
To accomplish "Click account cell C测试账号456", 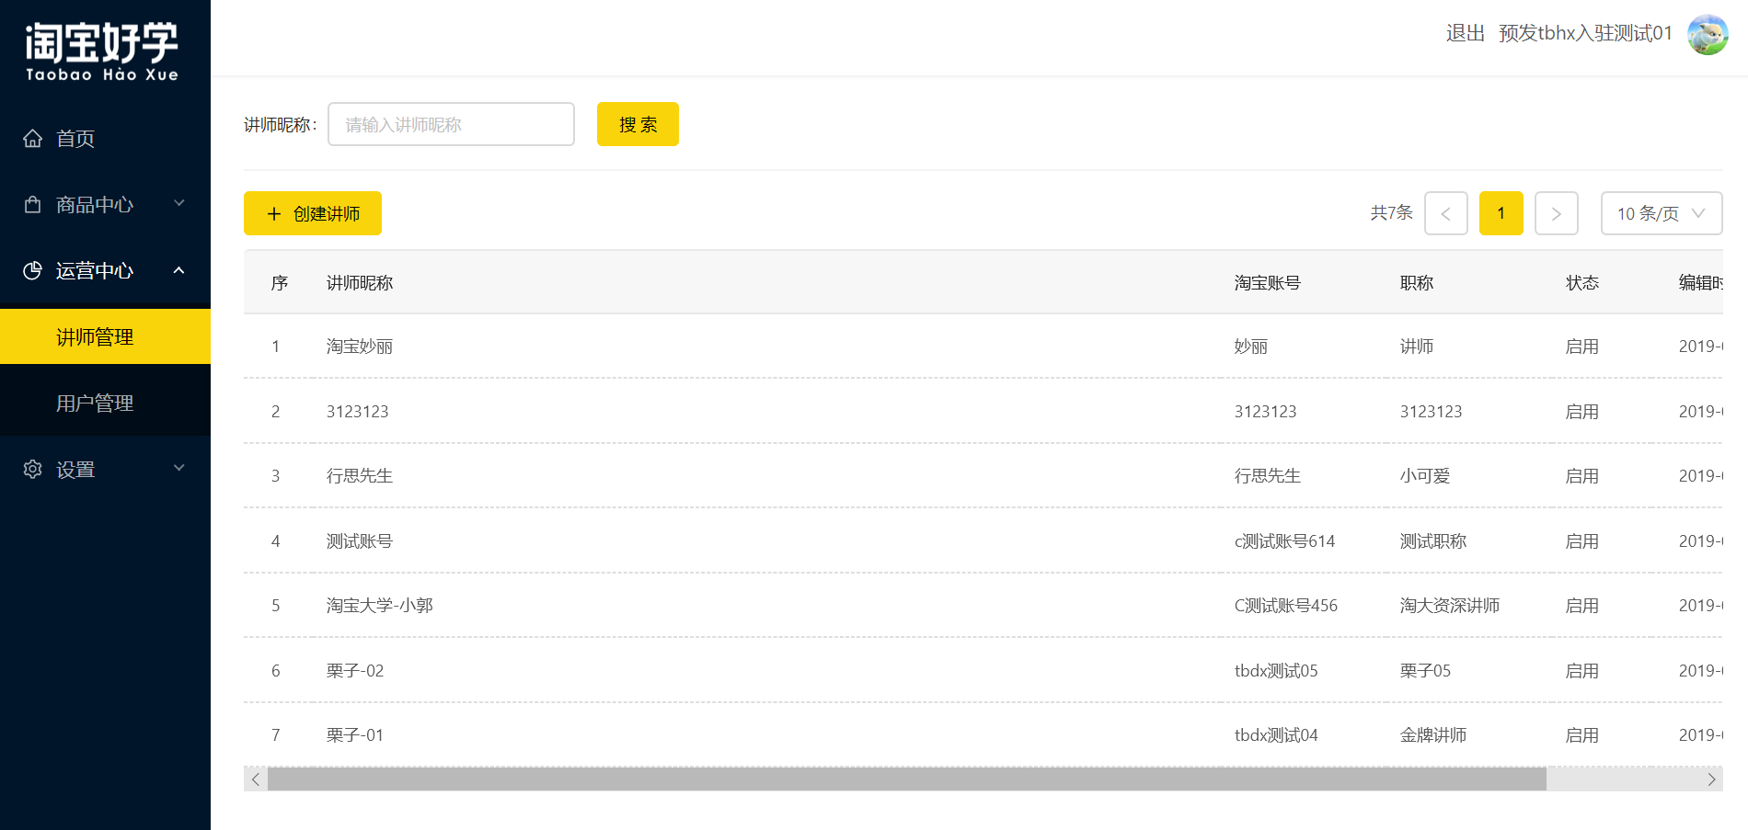I will click(1286, 606).
